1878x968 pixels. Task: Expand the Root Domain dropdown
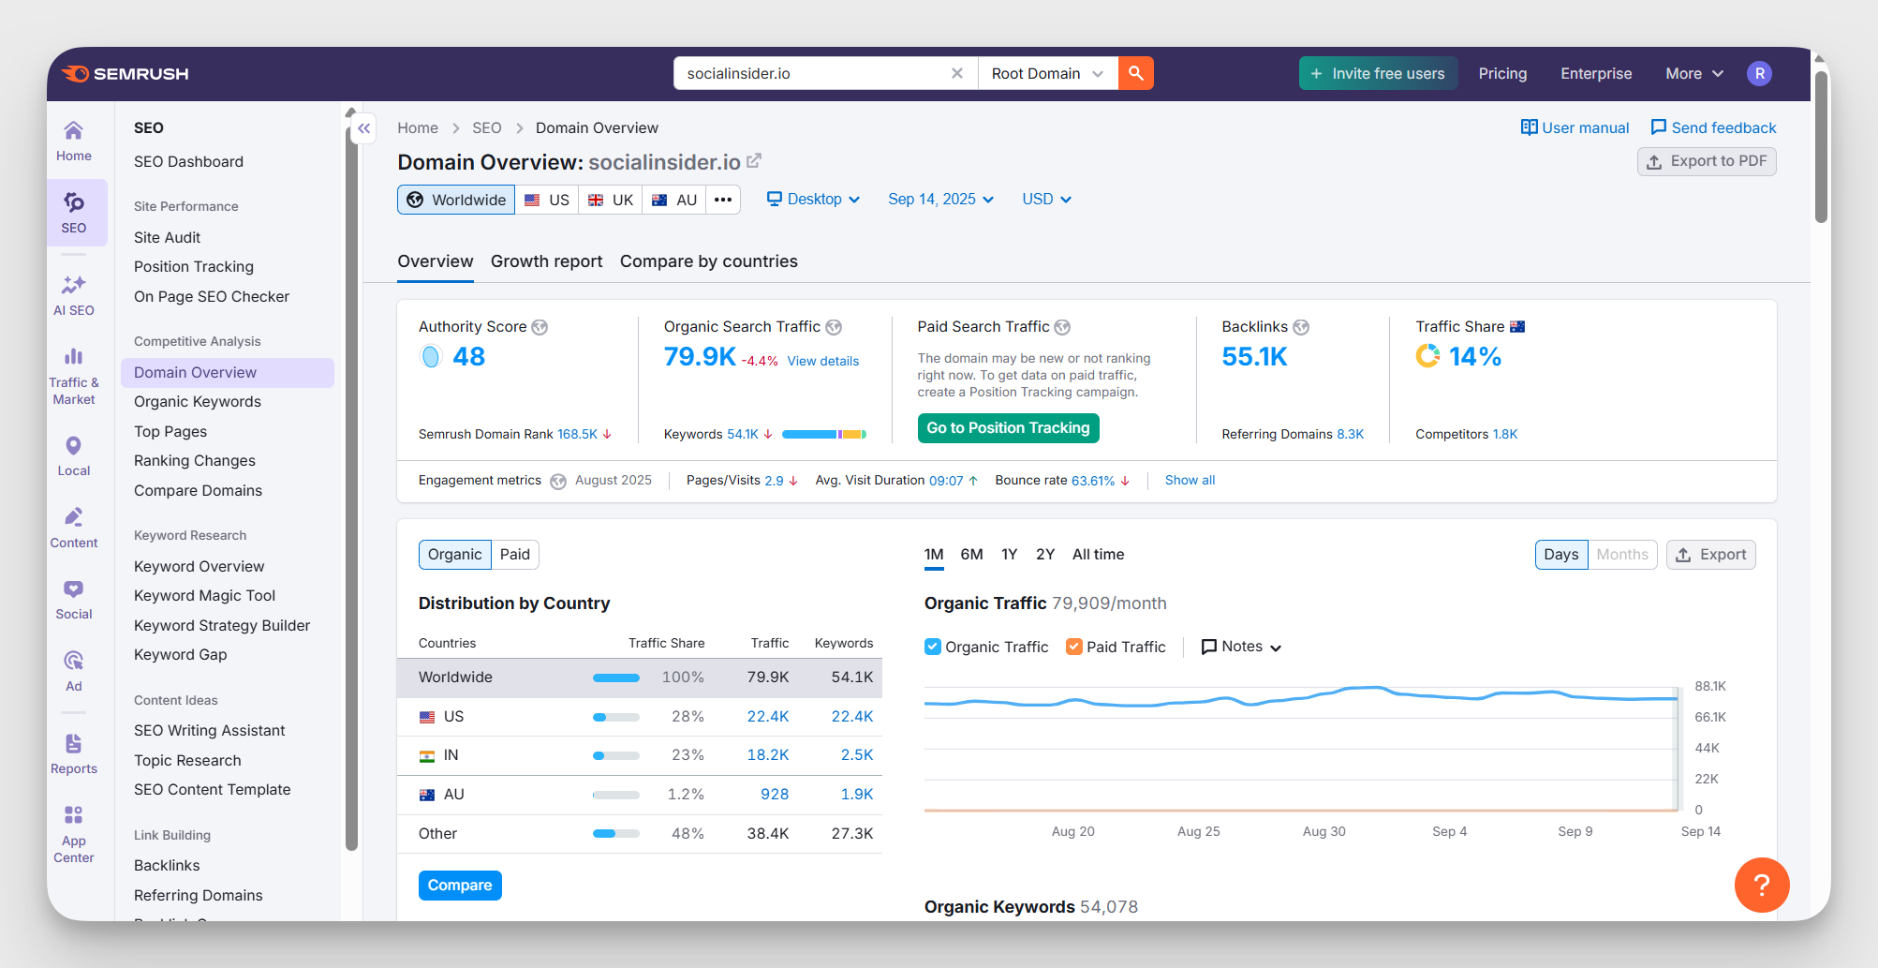click(x=1047, y=73)
